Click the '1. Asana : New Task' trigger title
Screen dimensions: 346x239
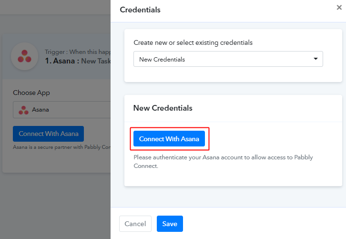(x=78, y=61)
